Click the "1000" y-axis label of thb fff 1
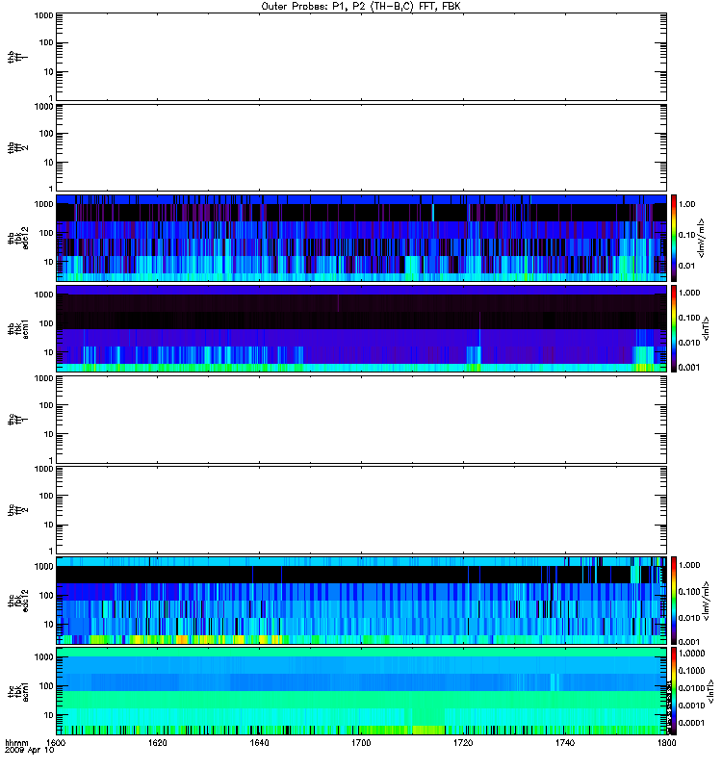Image resolution: width=722 pixels, height=770 pixels. (x=43, y=15)
